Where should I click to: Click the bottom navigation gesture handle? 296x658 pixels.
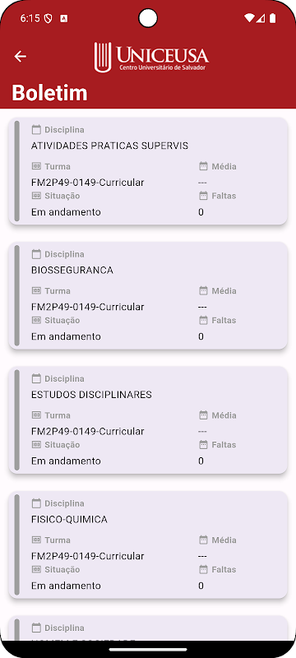[148, 650]
